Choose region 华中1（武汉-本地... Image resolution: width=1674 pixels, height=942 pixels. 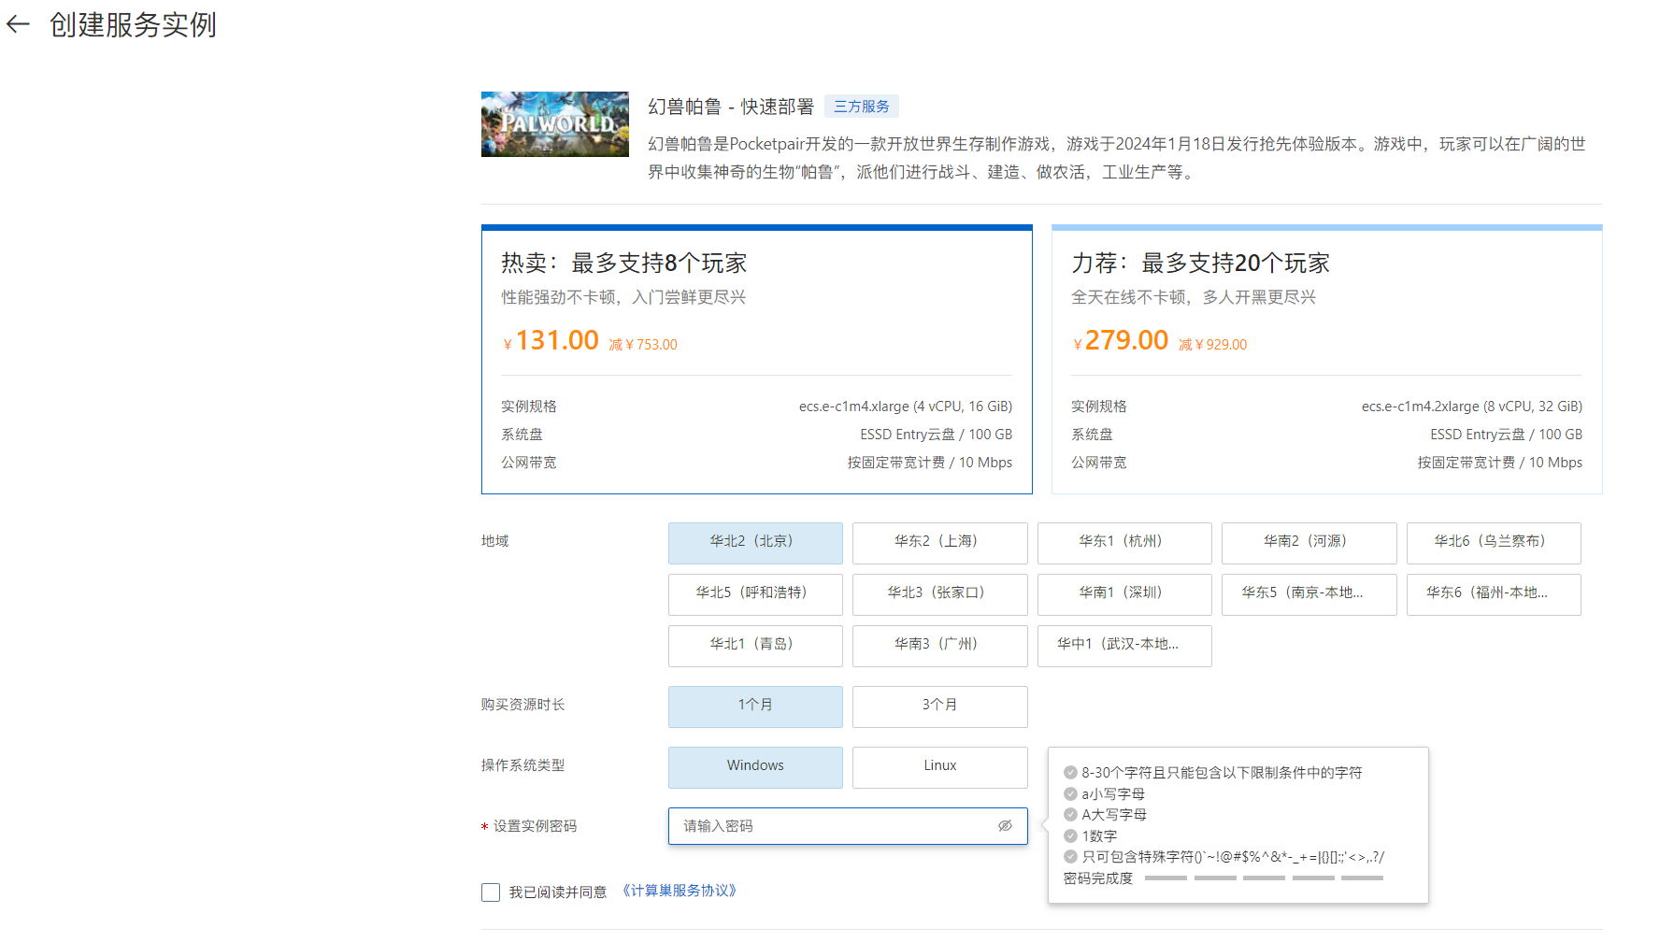click(1124, 646)
